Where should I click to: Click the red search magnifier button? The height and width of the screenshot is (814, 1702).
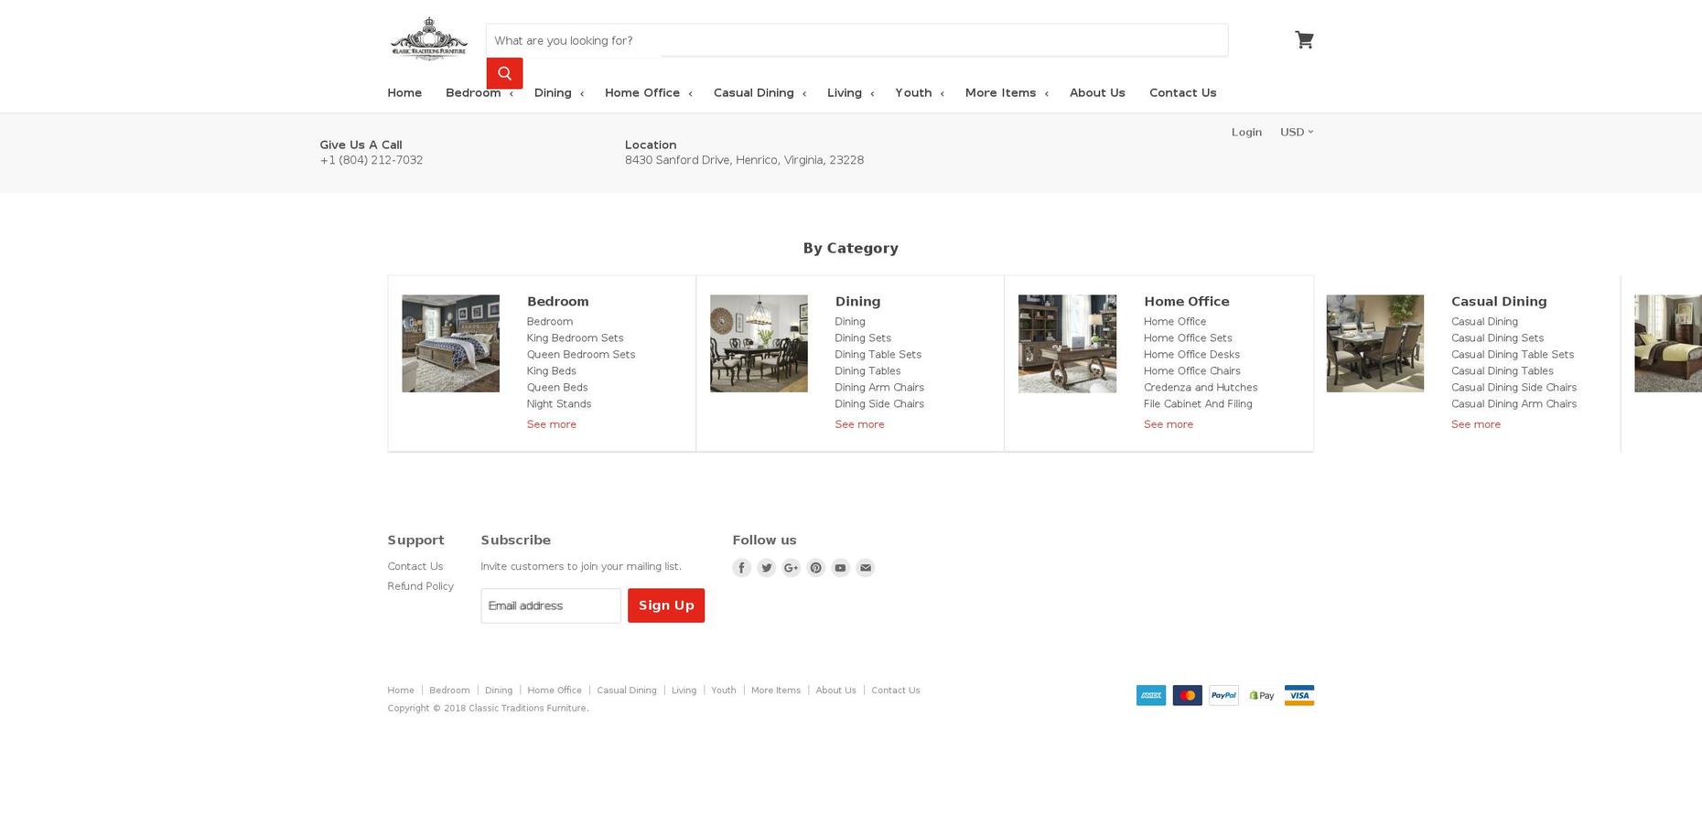(504, 73)
